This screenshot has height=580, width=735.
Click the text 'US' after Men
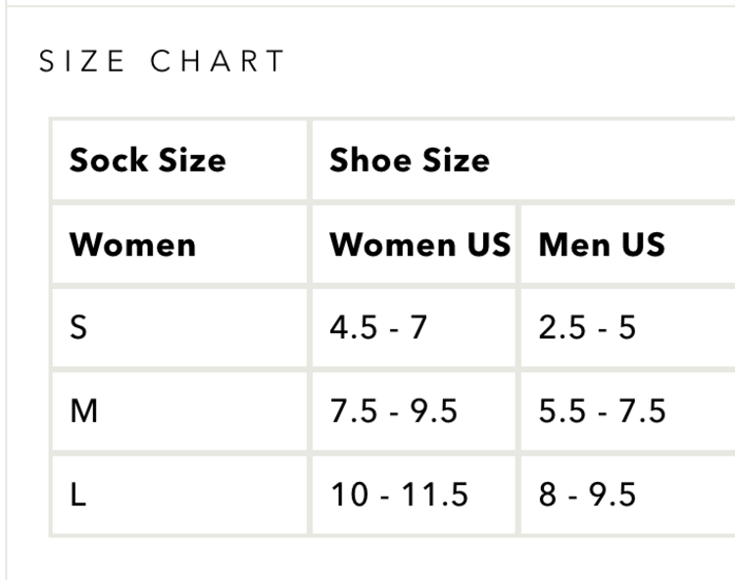pos(641,244)
